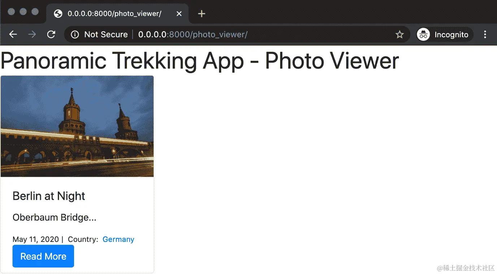Follow the Germany country link
The width and height of the screenshot is (497, 274).
coord(118,239)
